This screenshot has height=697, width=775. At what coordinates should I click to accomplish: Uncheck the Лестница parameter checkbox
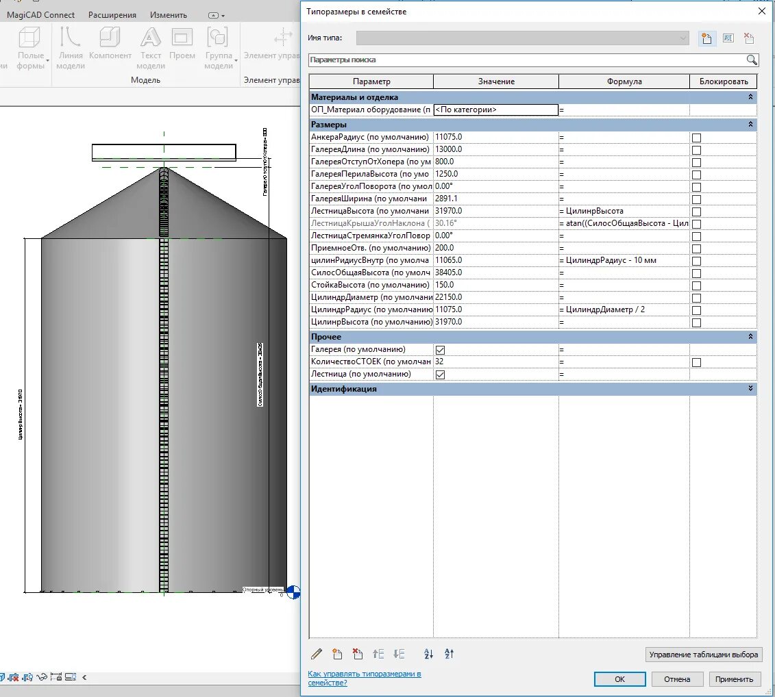pos(440,375)
